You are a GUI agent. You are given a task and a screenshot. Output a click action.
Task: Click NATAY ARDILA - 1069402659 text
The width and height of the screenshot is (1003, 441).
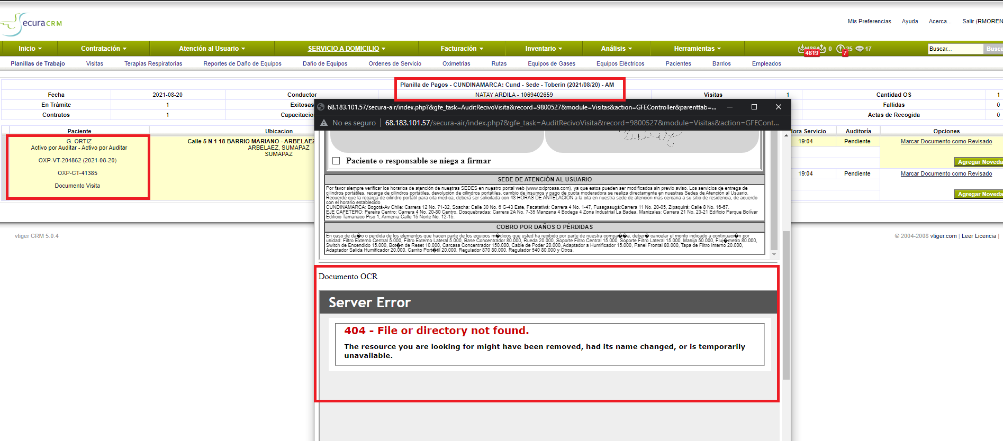coord(514,95)
